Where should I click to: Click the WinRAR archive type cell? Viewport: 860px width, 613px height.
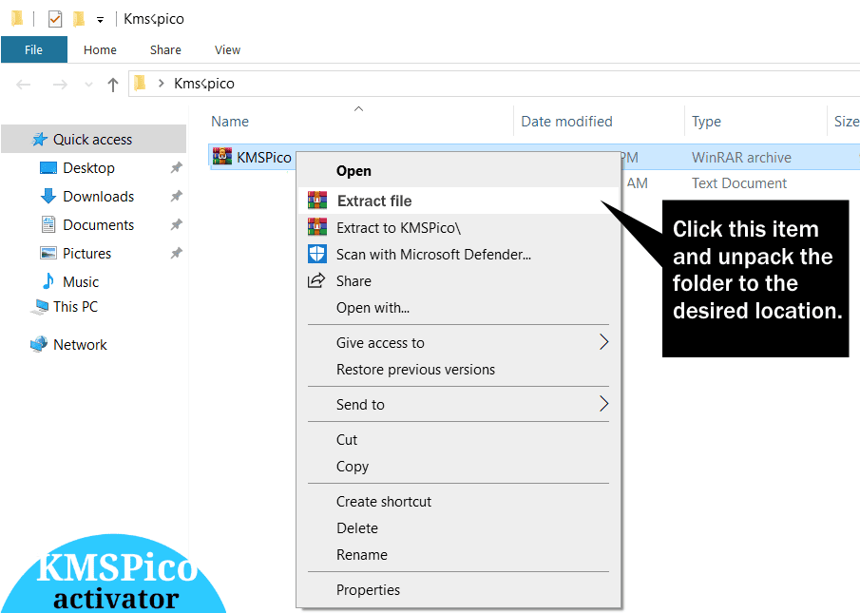[x=741, y=158]
